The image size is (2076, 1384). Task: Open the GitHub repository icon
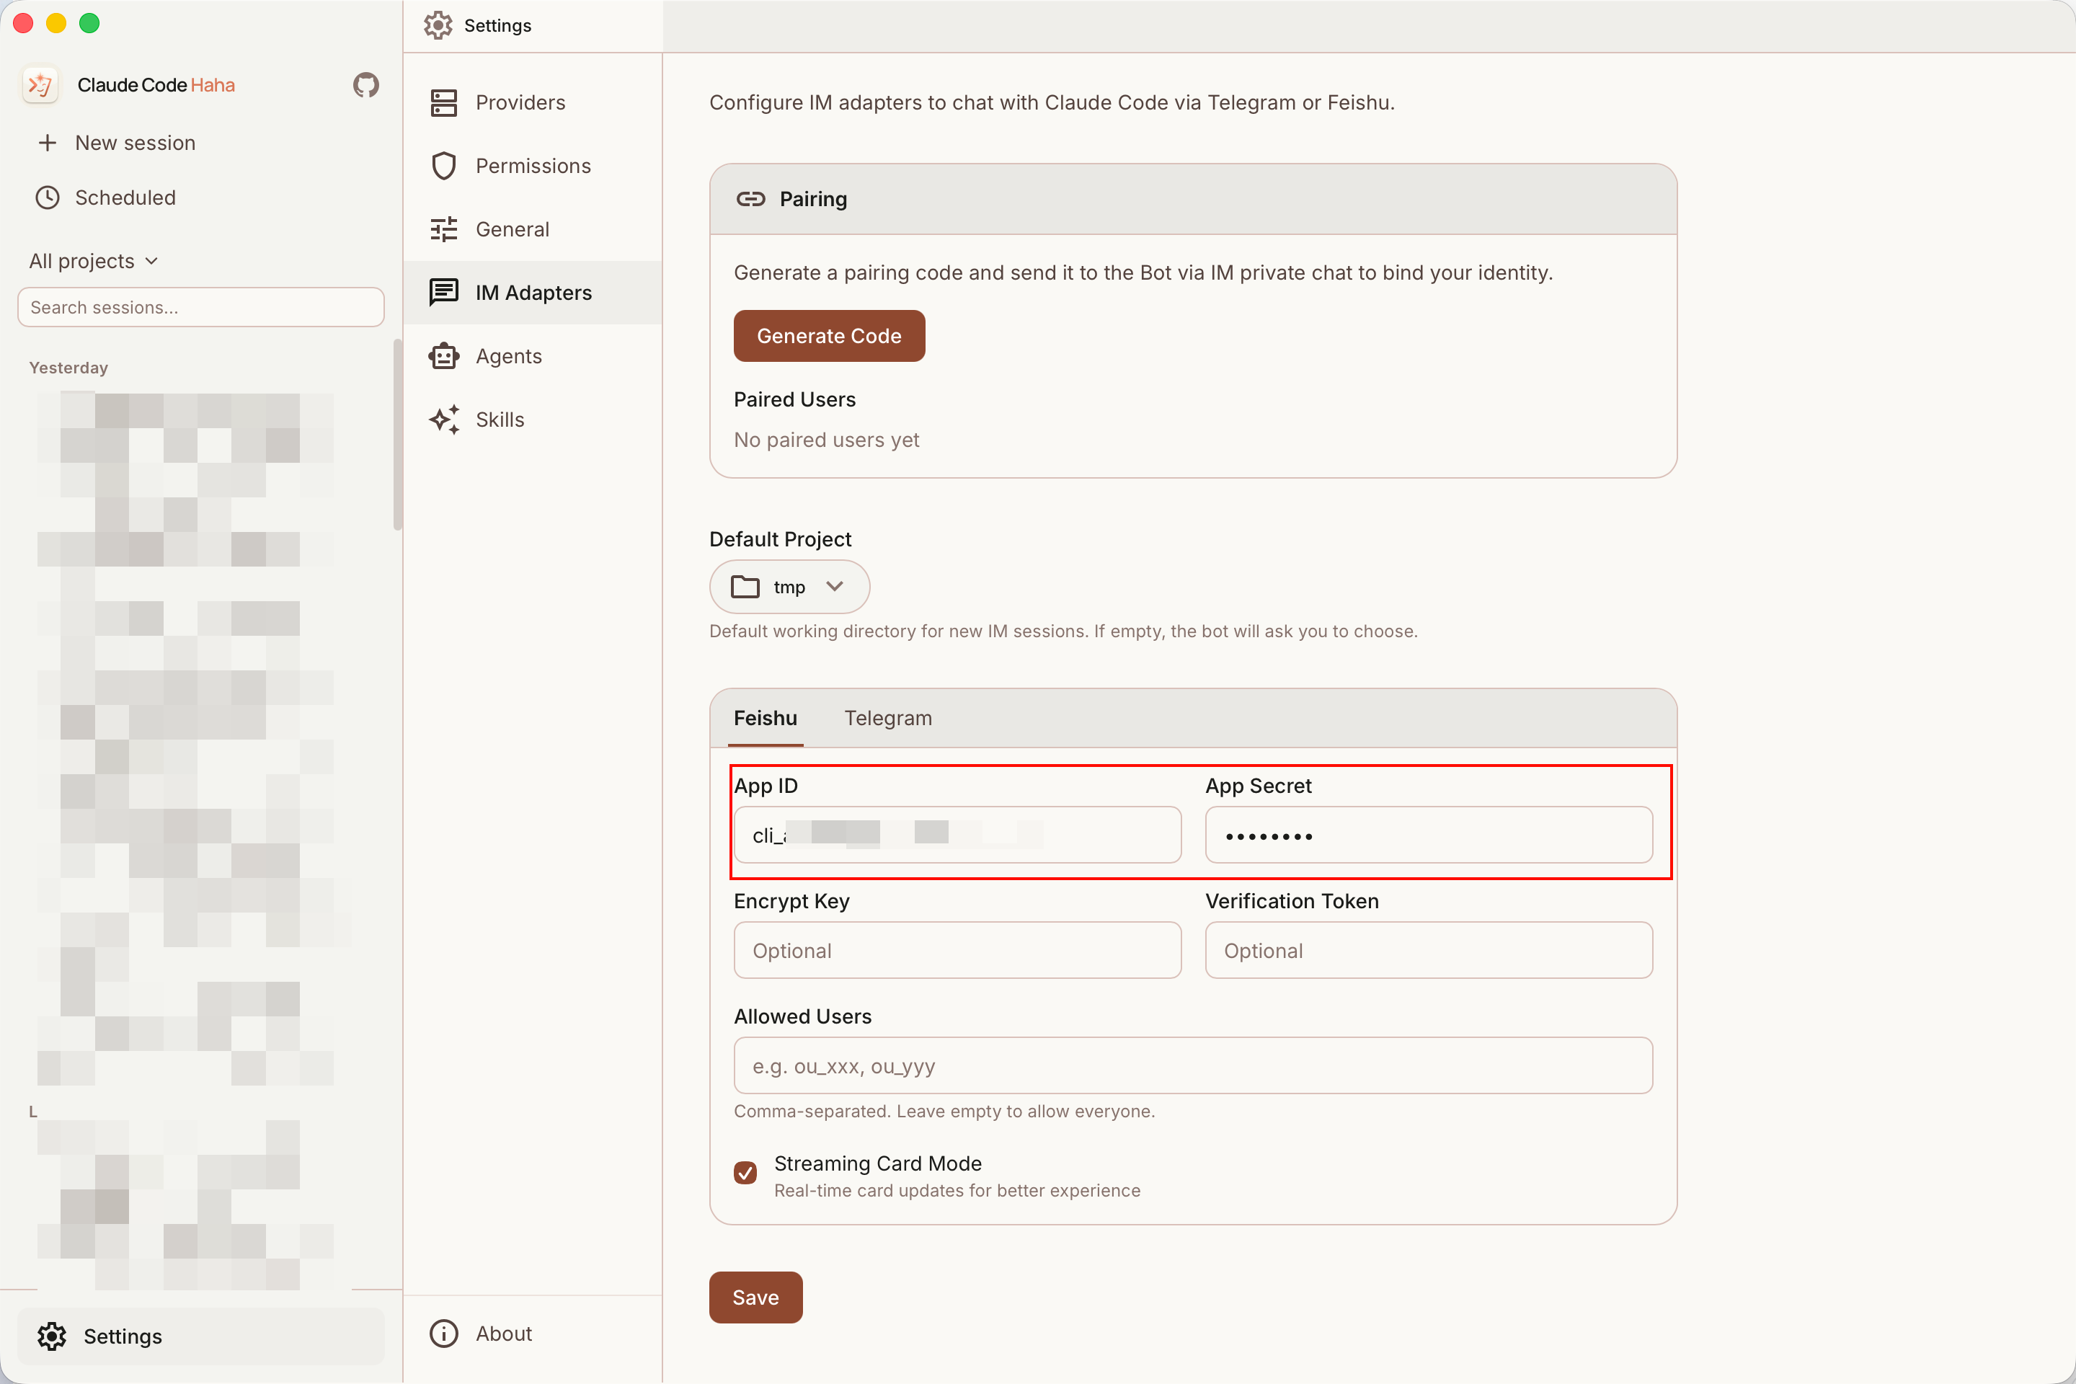[365, 85]
